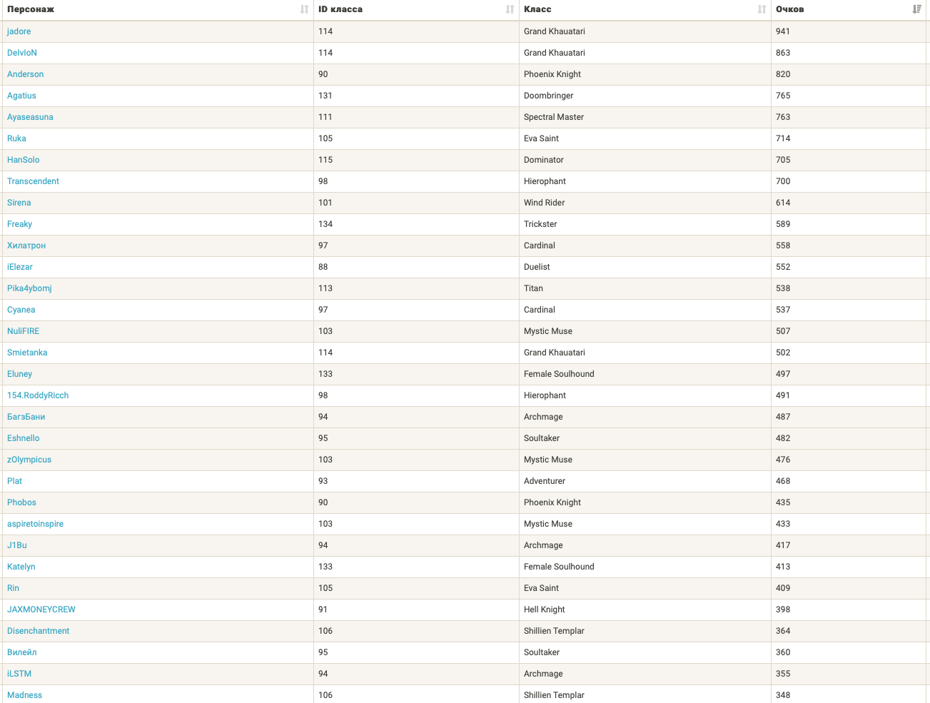This screenshot has width=930, height=703.
Task: Click the Очков column header text
Action: coord(790,9)
